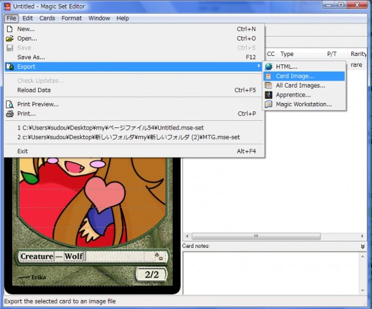Sort by the Type column header

pos(301,54)
